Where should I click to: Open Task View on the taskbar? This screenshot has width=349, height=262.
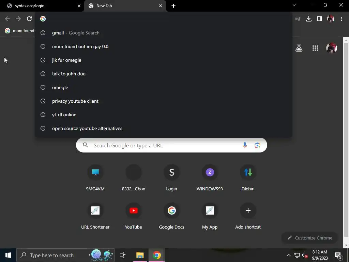coord(123,255)
